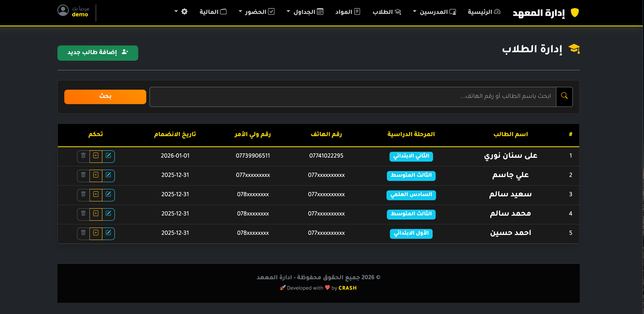Click the delete trash icon for علي جاسم
644x314 pixels.
(x=83, y=175)
